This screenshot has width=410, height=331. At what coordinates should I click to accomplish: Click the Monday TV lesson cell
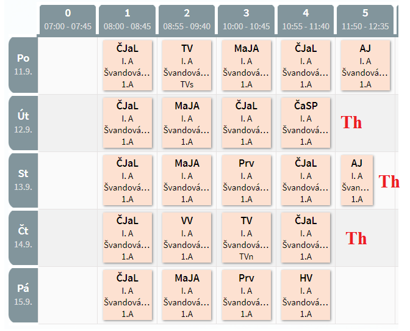187,66
